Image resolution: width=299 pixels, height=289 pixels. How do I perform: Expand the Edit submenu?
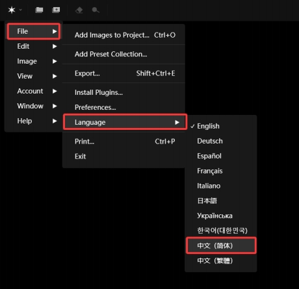click(x=34, y=46)
